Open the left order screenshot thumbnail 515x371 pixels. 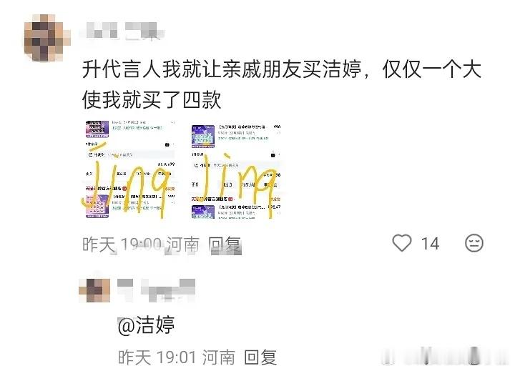129,169
